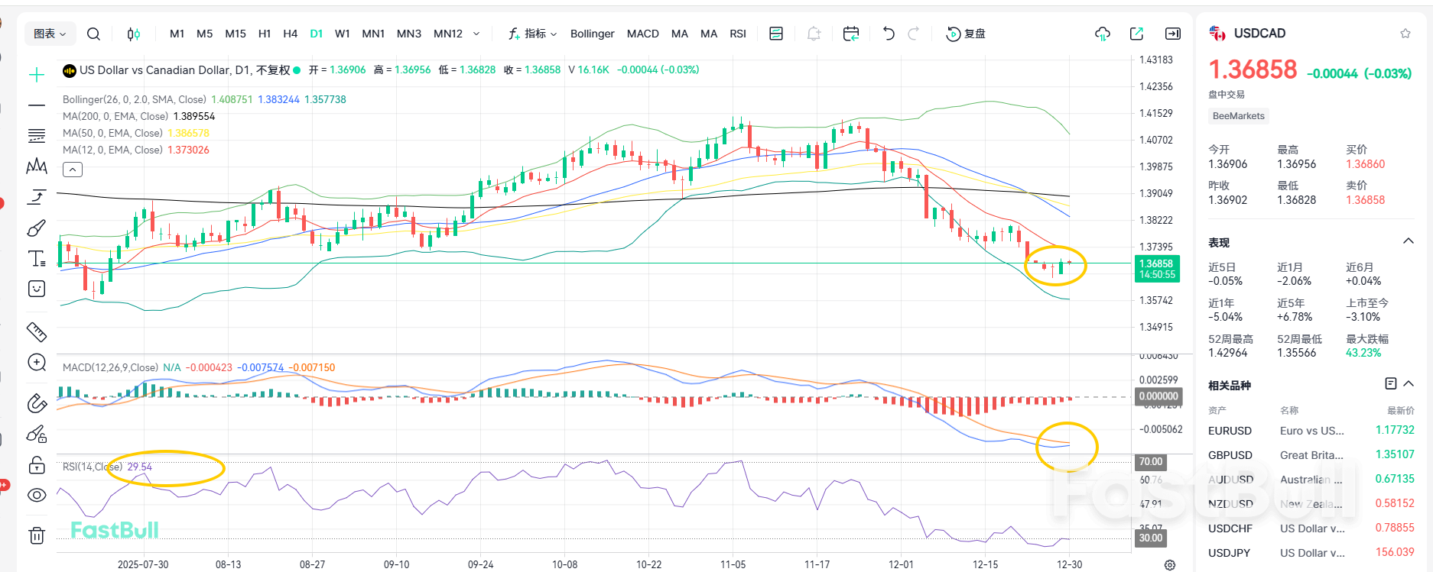Screen dimensions: 1433x572
Task: Switch to the W1 timeframe
Action: point(342,34)
